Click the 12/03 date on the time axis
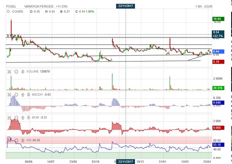This screenshot has height=164, width=232. point(185,161)
